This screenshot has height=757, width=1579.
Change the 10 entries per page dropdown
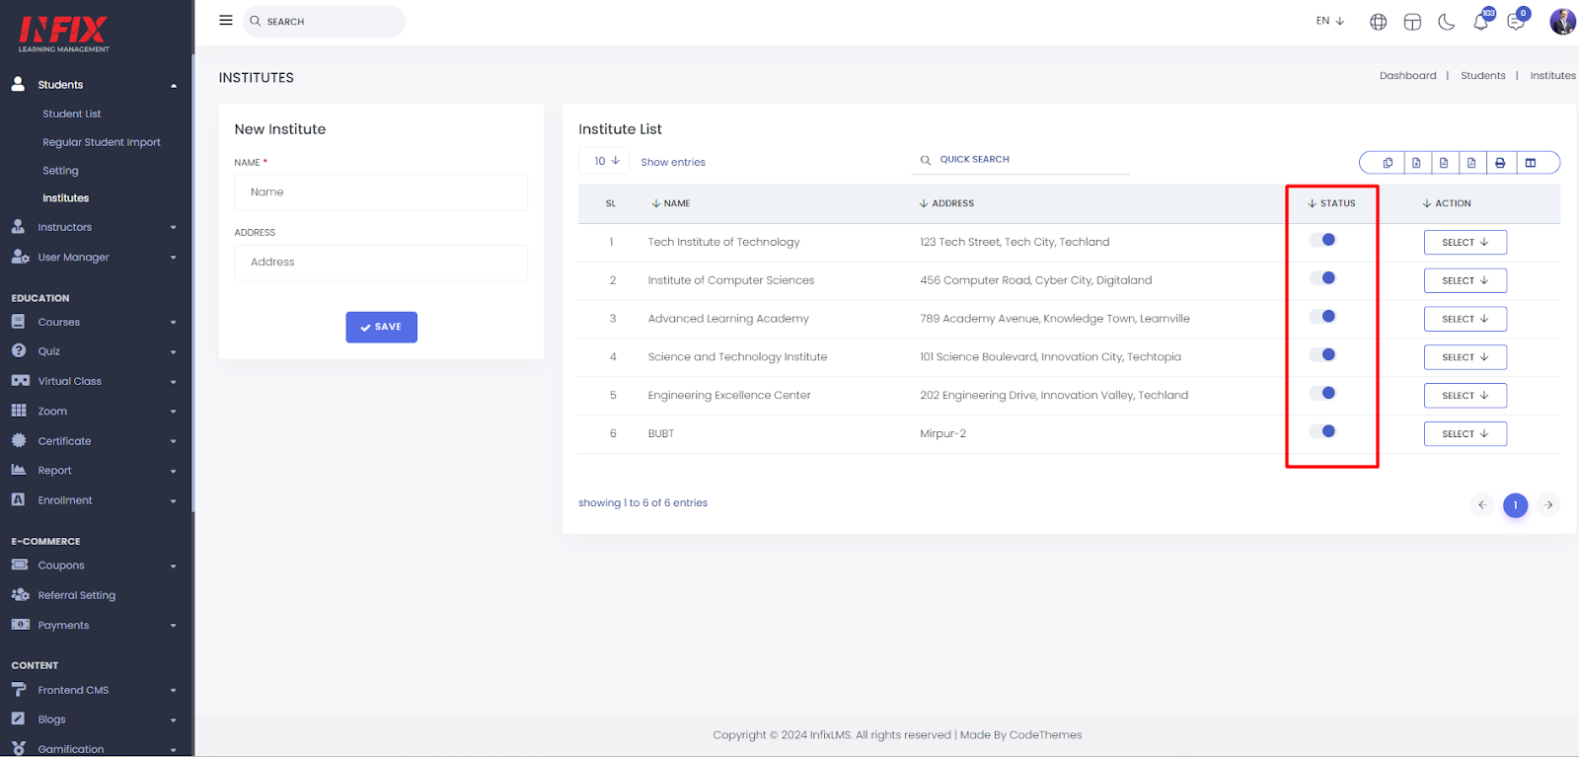pos(604,161)
